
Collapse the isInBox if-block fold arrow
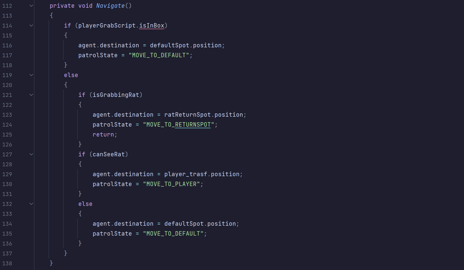pos(31,26)
